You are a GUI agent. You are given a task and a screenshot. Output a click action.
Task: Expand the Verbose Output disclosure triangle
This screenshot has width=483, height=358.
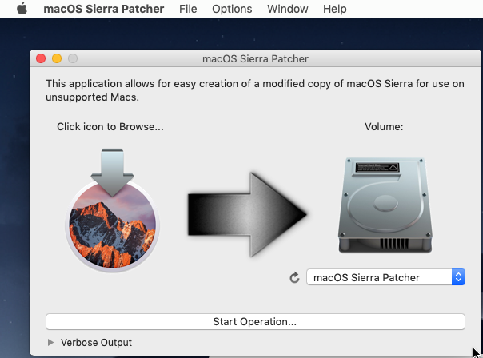click(x=50, y=342)
